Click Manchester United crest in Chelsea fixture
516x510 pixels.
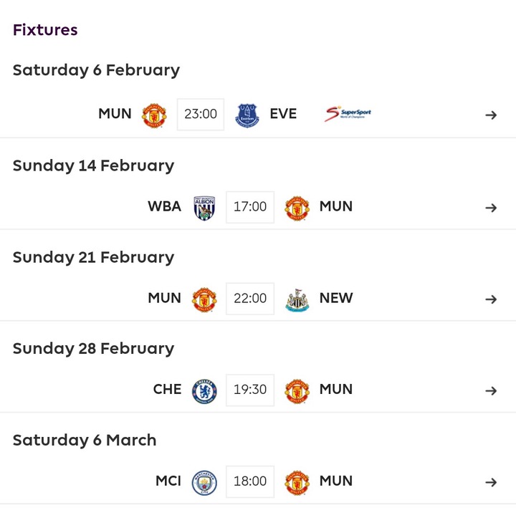(x=297, y=392)
